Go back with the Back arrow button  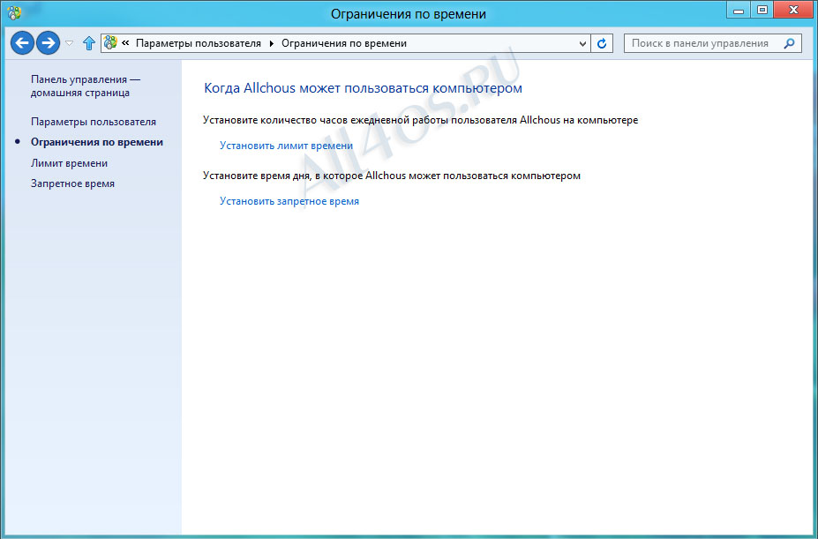22,43
